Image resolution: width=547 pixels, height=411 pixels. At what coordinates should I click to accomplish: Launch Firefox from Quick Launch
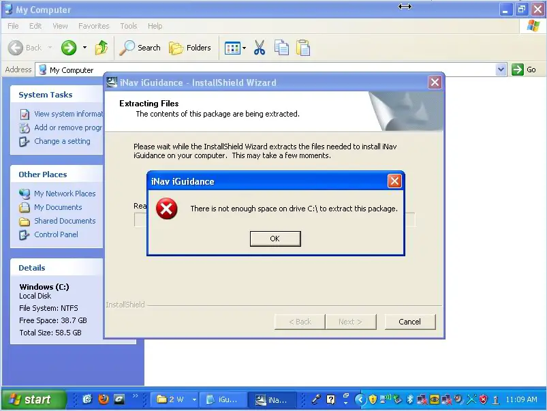[104, 399]
